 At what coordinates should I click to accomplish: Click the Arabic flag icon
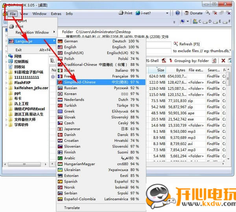tap(60, 158)
